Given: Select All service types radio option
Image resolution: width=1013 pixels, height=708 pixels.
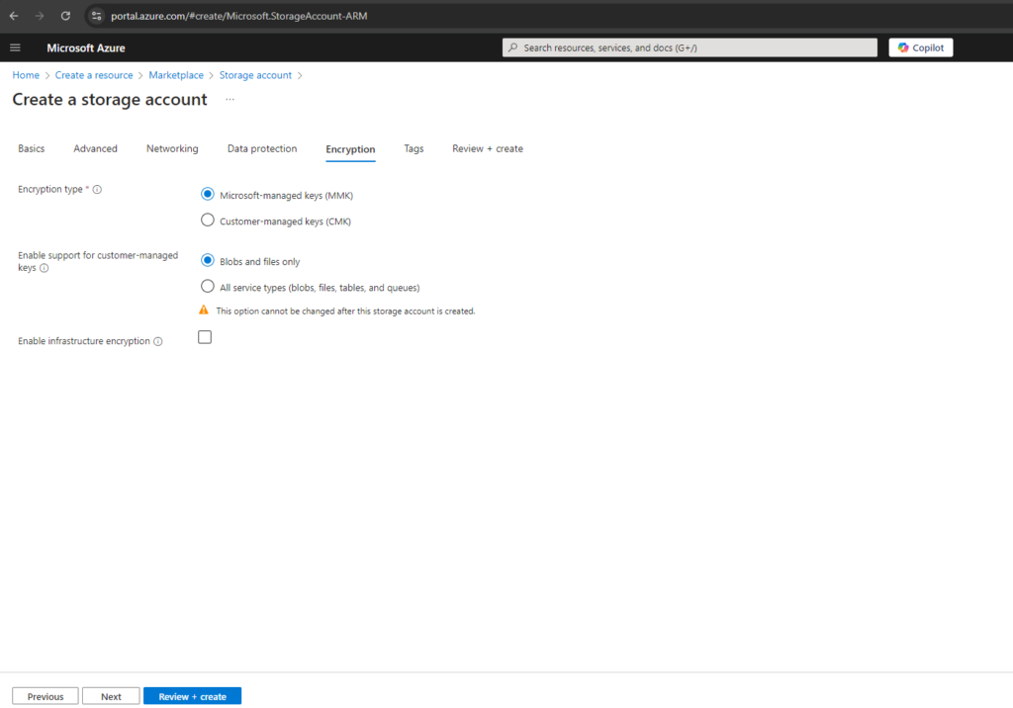Looking at the screenshot, I should [208, 286].
